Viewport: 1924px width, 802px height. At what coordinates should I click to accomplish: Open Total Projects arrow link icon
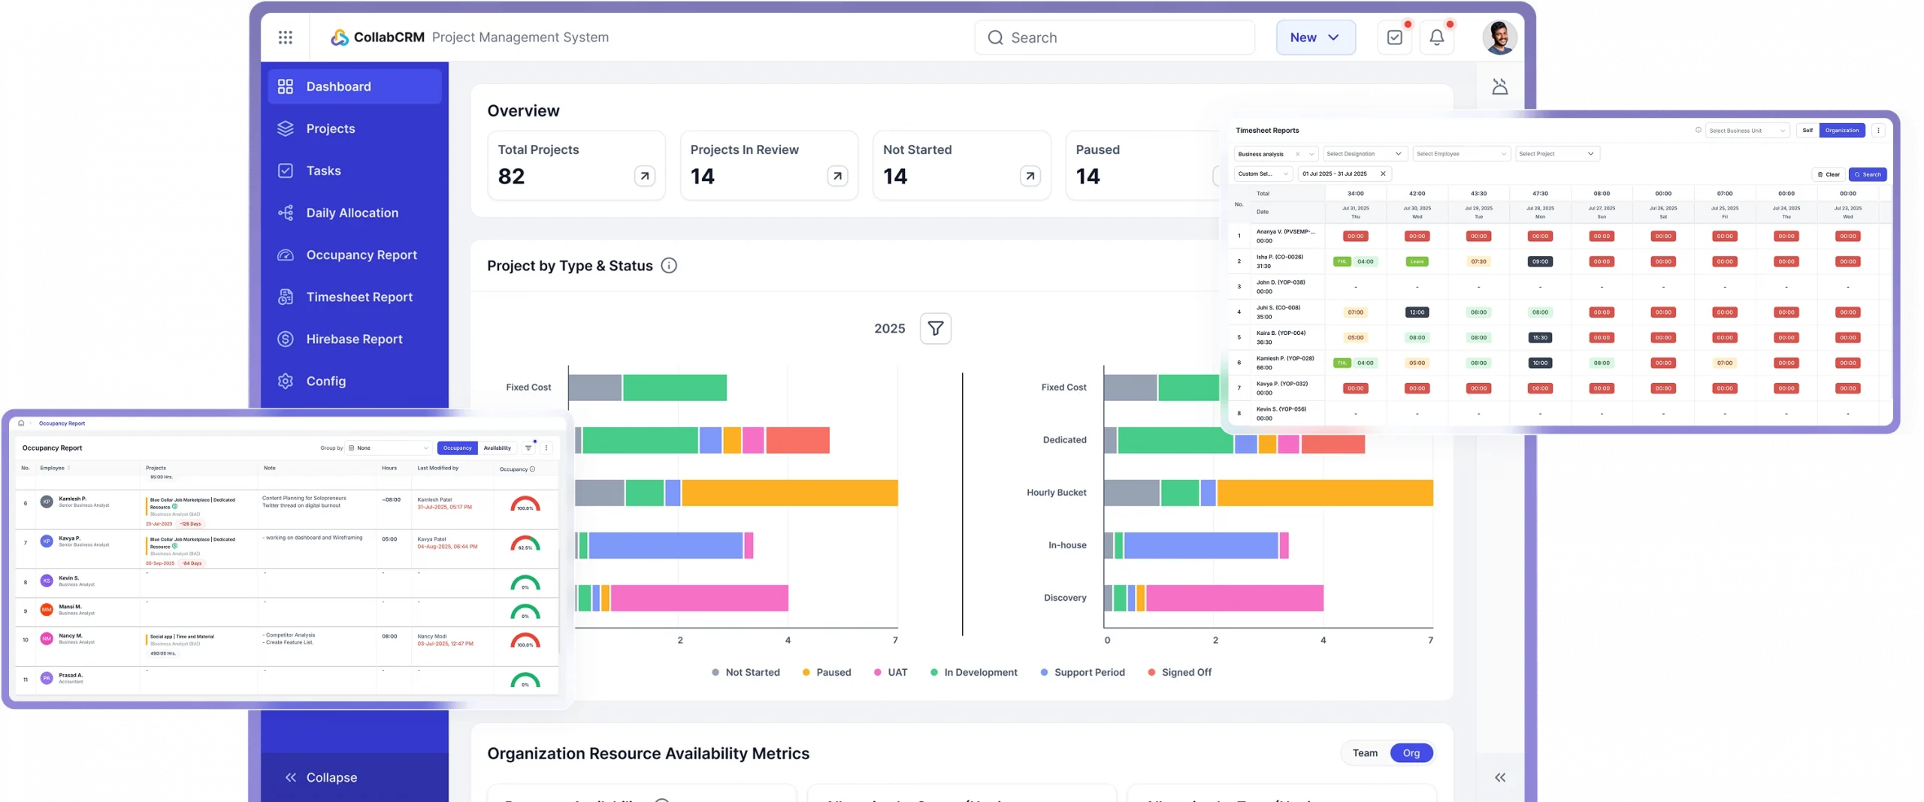coord(644,176)
